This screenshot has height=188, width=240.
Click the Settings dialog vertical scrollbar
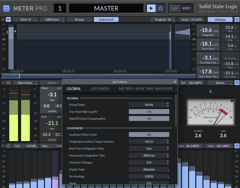(176, 110)
